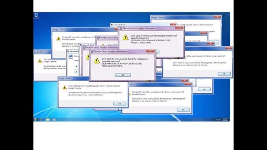The width and height of the screenshot is (267, 150).
Task: Click frontmost 'Norton Ghost Installer Information' title
Action: coord(111,52)
